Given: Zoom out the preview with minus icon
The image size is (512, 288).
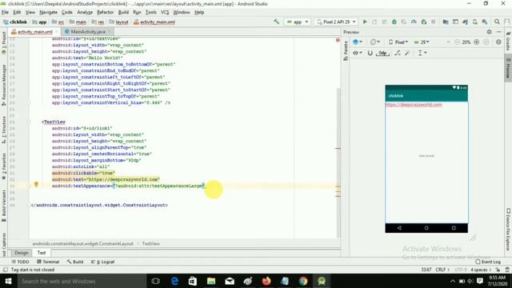Looking at the screenshot, I should click(457, 42).
